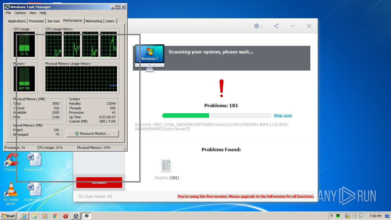Click the Start button
The width and height of the screenshot is (391, 220).
click(x=9, y=216)
